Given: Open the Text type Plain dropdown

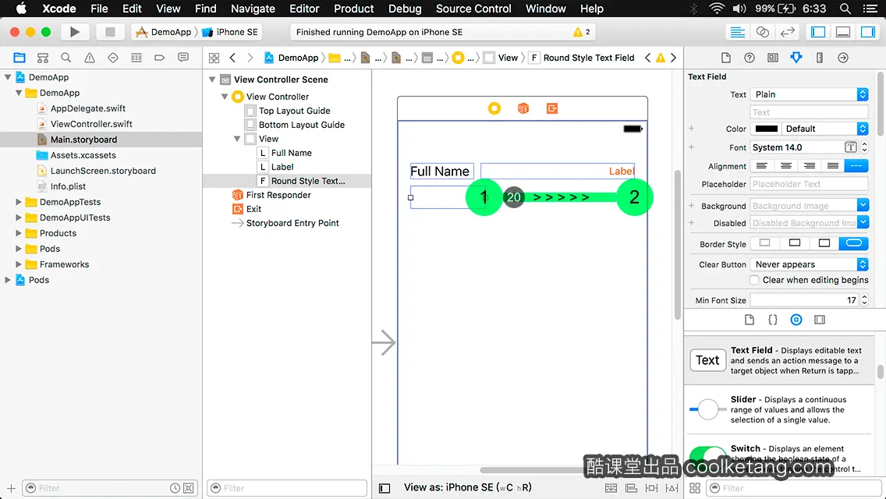Looking at the screenshot, I should point(809,94).
